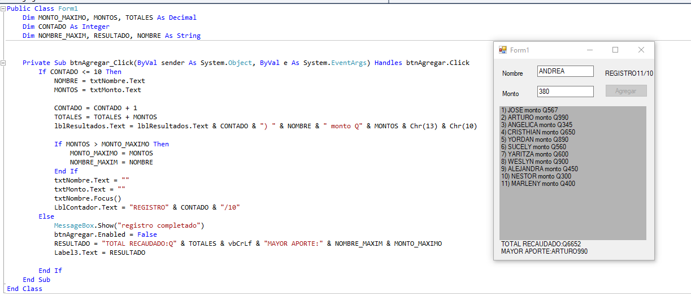Click the disabled Agregar button
Image resolution: width=691 pixels, height=300 pixels.
click(626, 91)
